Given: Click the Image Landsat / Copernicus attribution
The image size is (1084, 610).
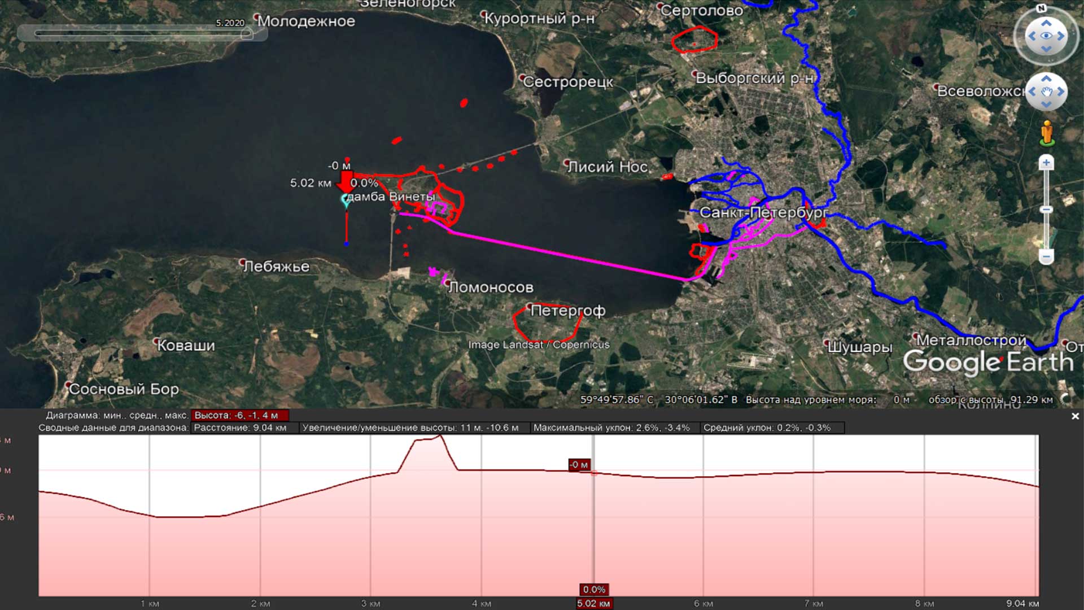Looking at the screenshot, I should coord(539,345).
